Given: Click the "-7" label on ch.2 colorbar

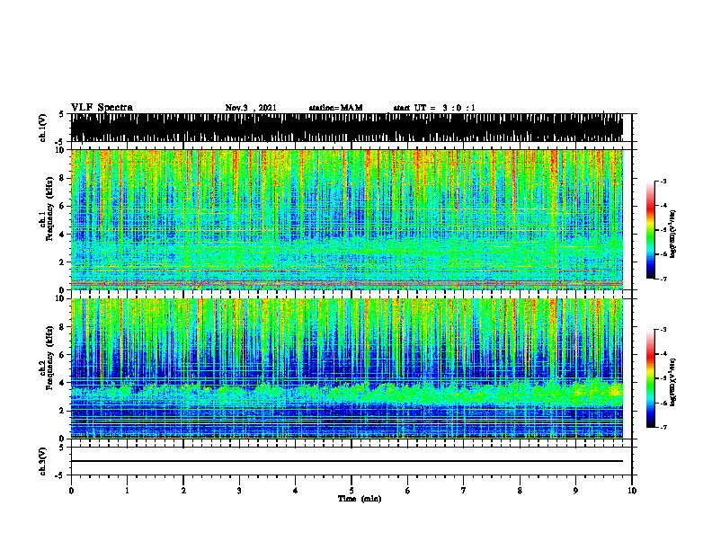Looking at the screenshot, I should 663,427.
